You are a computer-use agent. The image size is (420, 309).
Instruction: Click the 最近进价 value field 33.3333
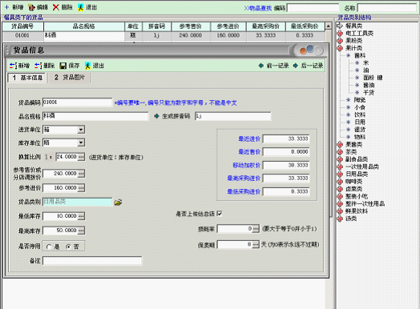286,138
